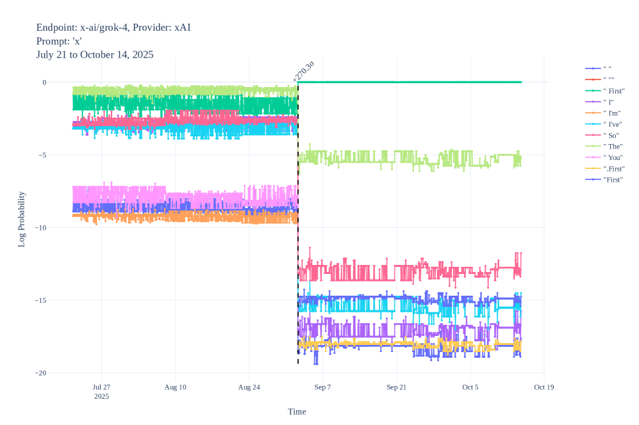Click the "July 21 to October 14, 2025" subtitle

coord(95,54)
